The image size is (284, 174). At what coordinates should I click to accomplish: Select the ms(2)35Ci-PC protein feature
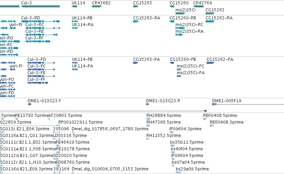coord(179,69)
